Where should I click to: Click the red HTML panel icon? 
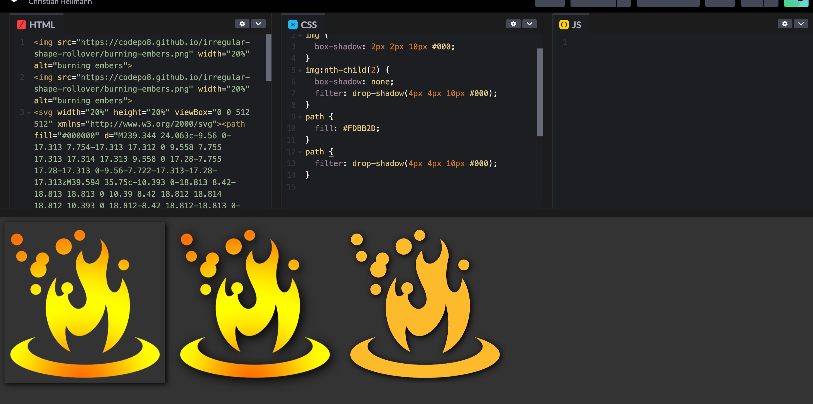pos(21,24)
